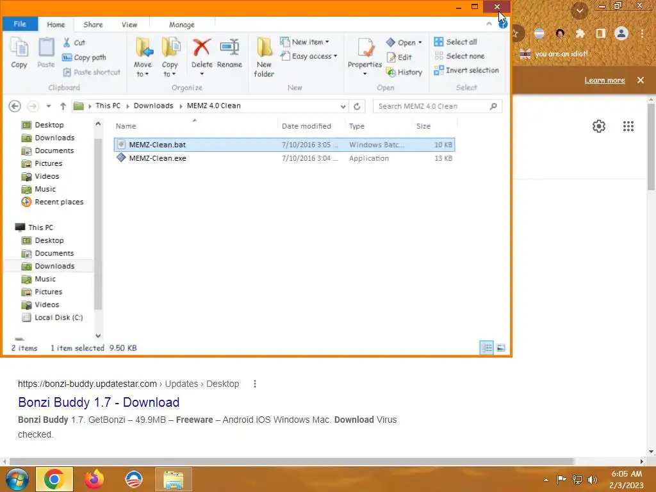The height and width of the screenshot is (492, 656).
Task: Click the Rename icon
Action: click(x=229, y=47)
